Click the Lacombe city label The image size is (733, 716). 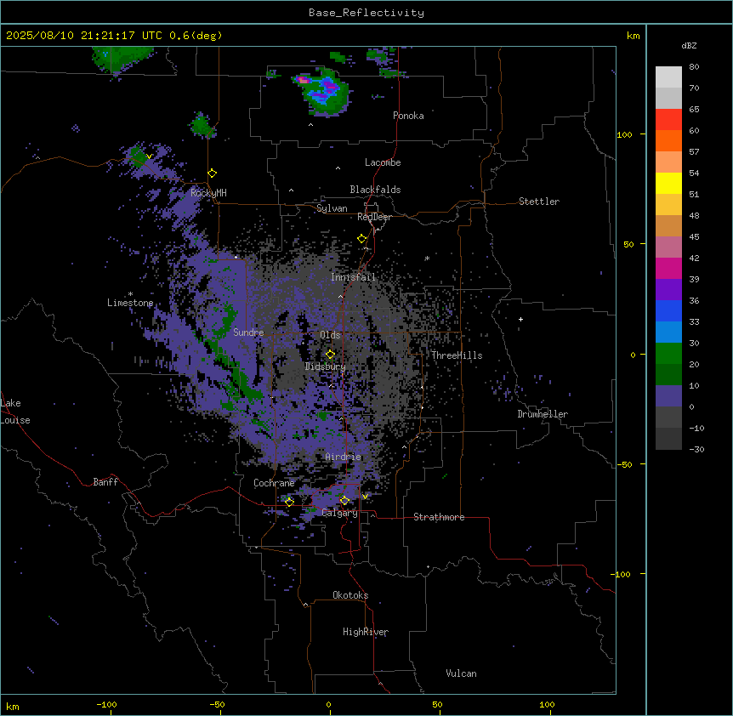pos(383,162)
